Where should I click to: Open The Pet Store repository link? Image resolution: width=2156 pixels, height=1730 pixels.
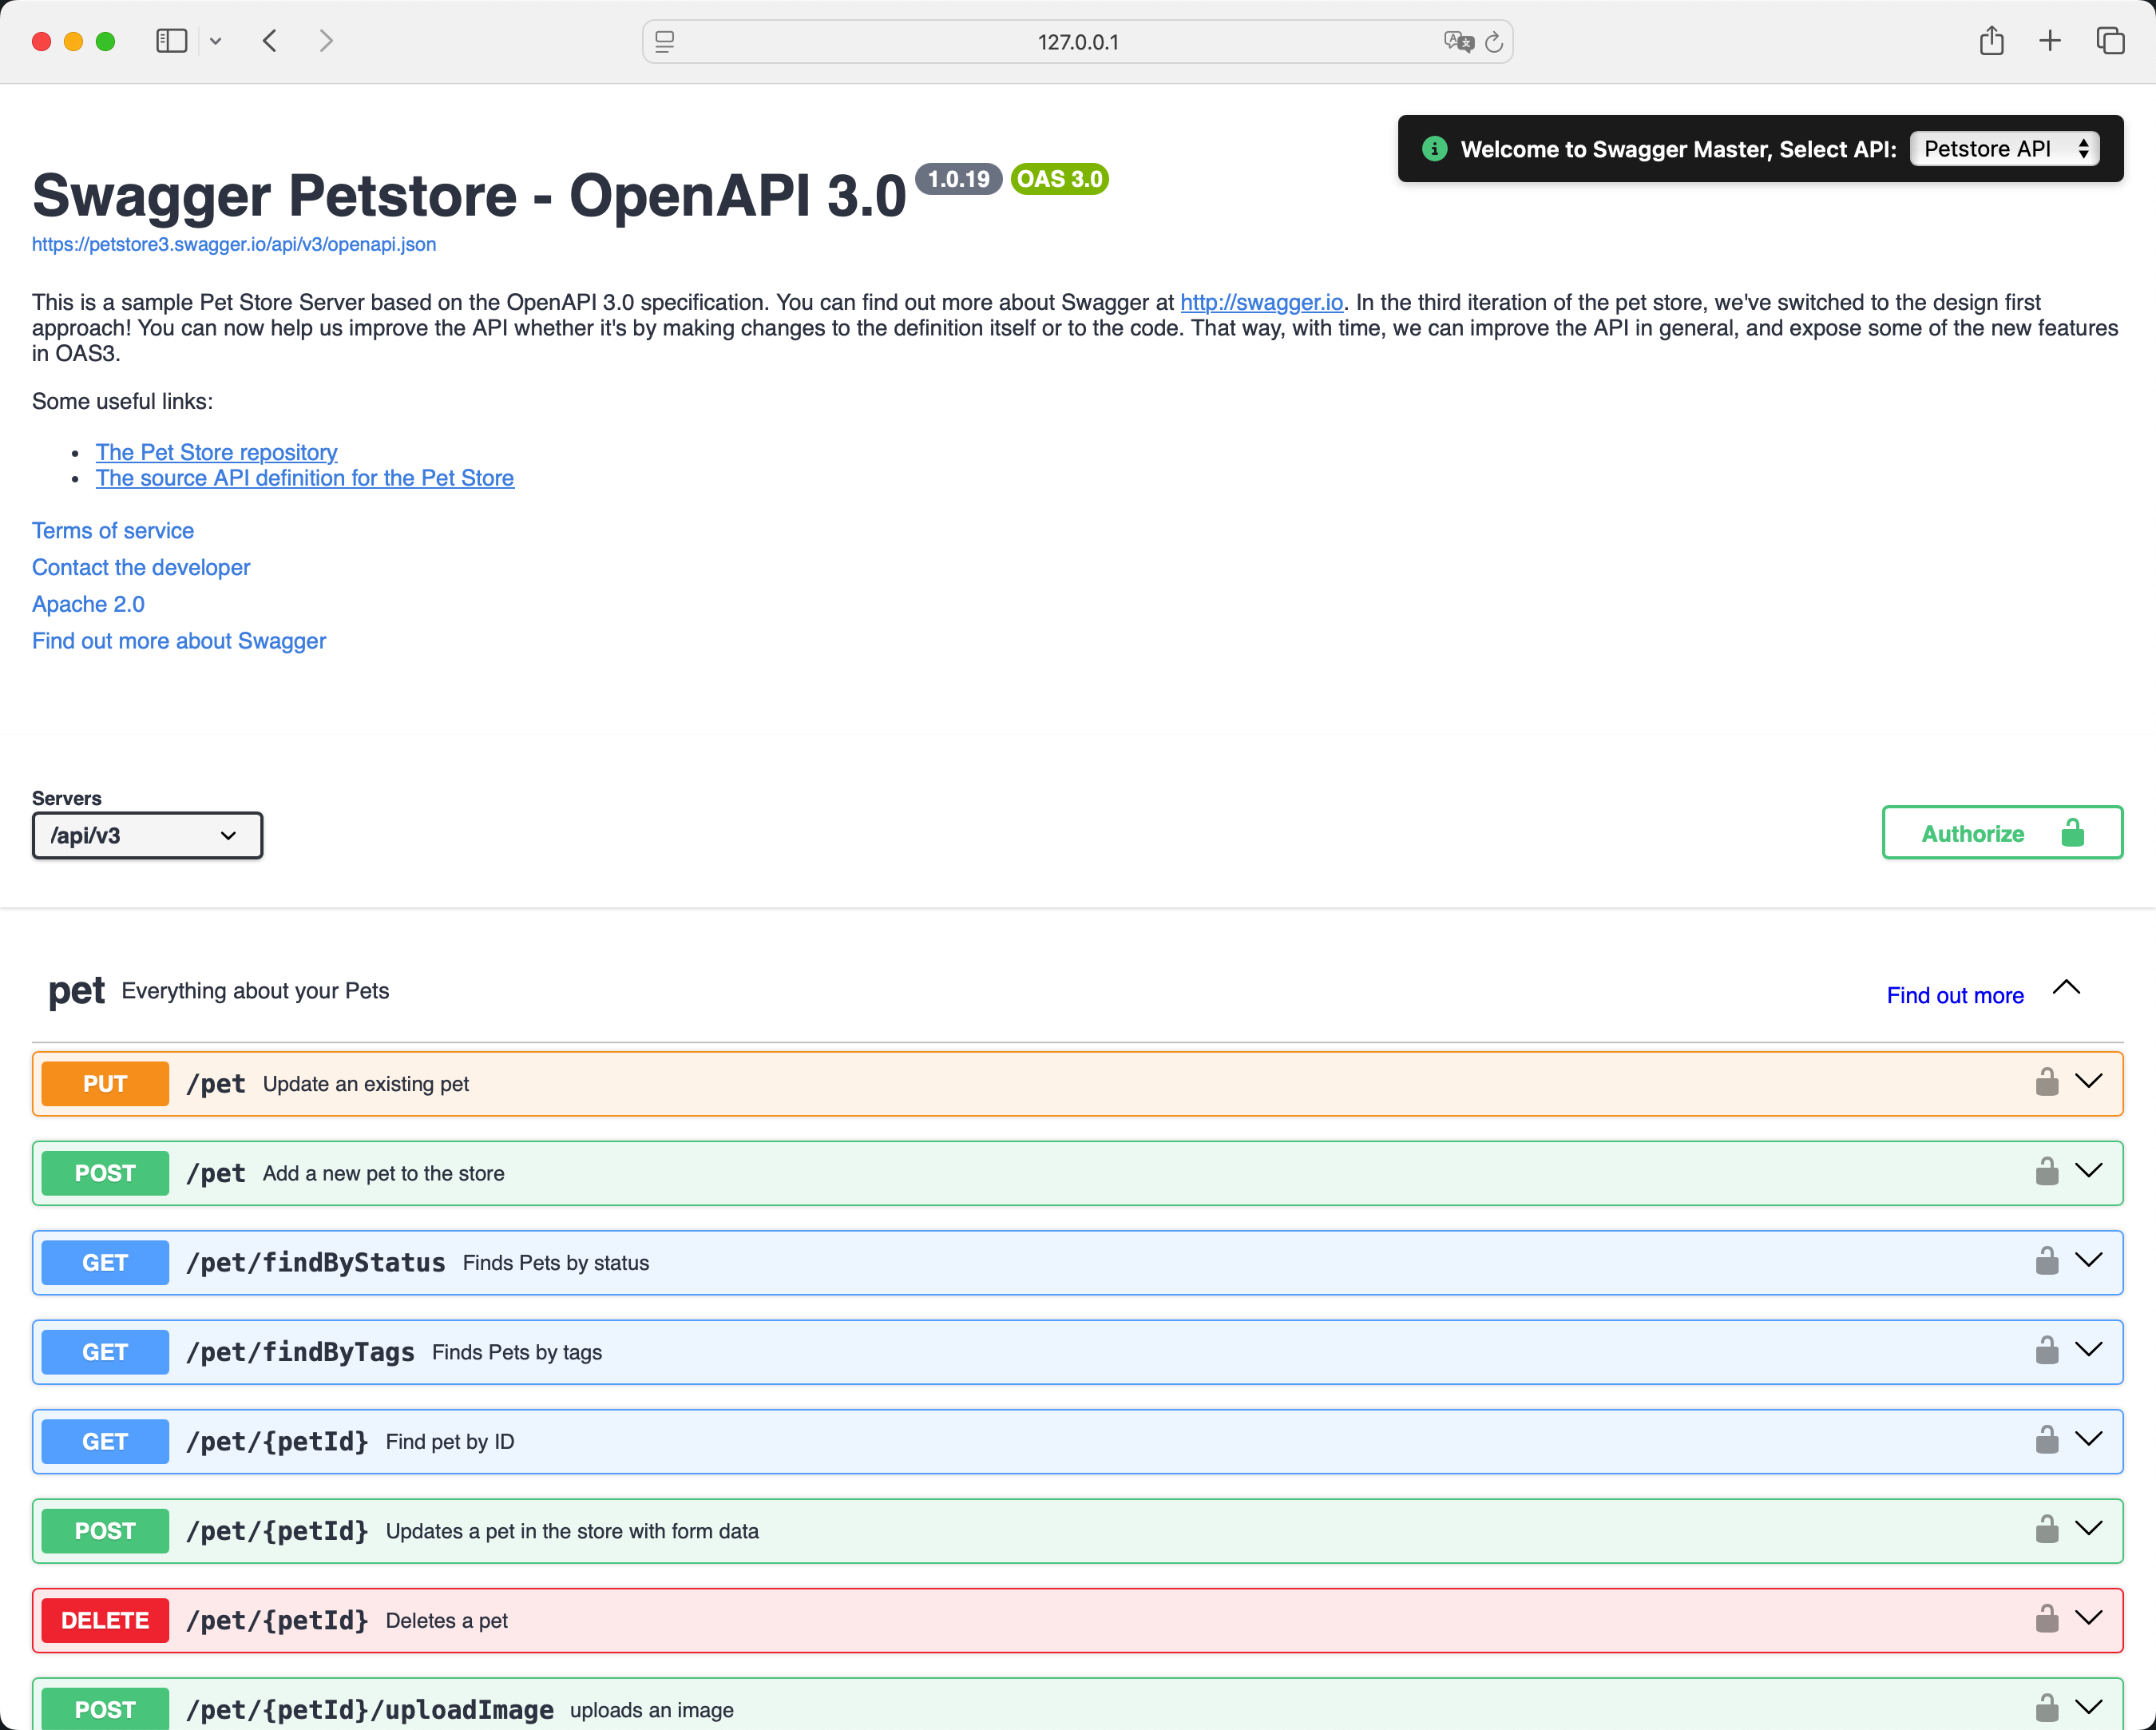pyautogui.click(x=216, y=452)
